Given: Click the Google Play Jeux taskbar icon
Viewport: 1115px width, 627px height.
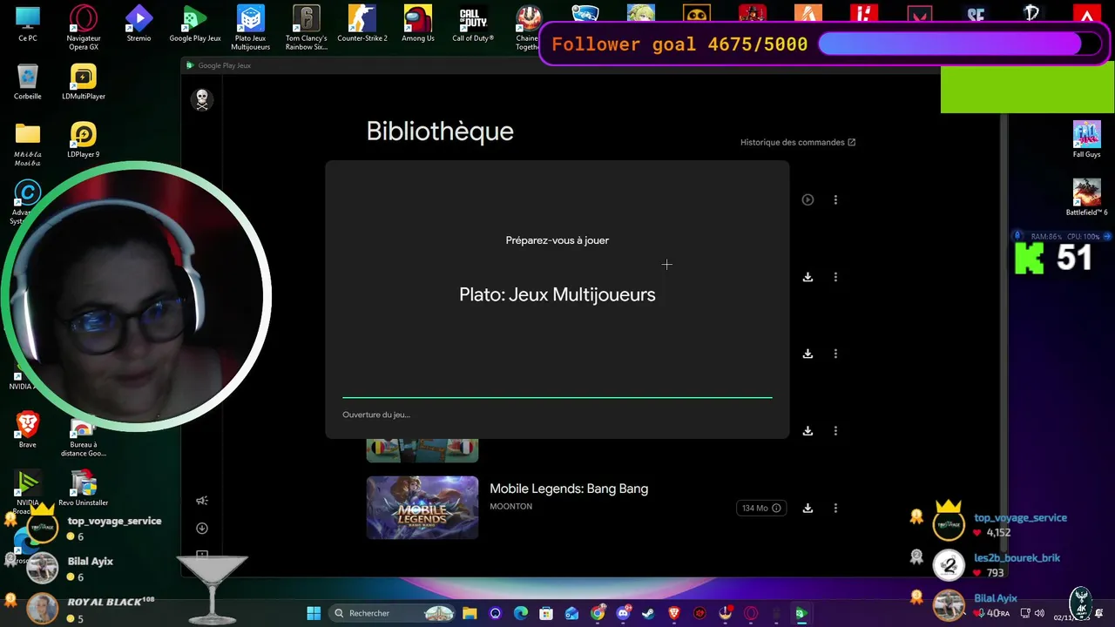Looking at the screenshot, I should point(801,613).
